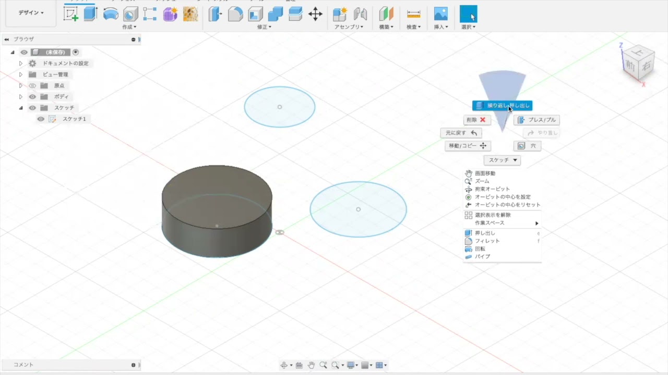The image size is (668, 375).
Task: Toggle visibility of the スケッチ folder
Action: [x=32, y=108]
